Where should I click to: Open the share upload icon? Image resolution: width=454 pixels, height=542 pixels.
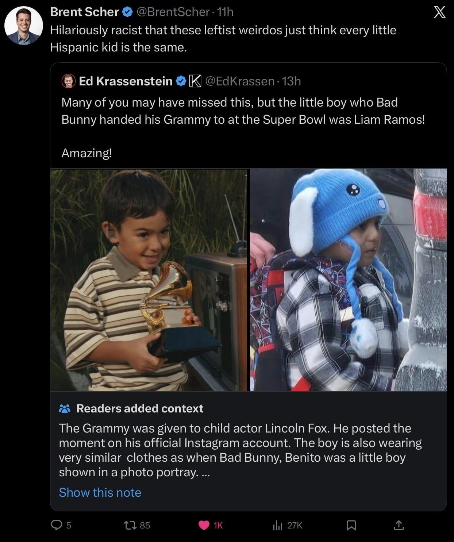tap(399, 525)
